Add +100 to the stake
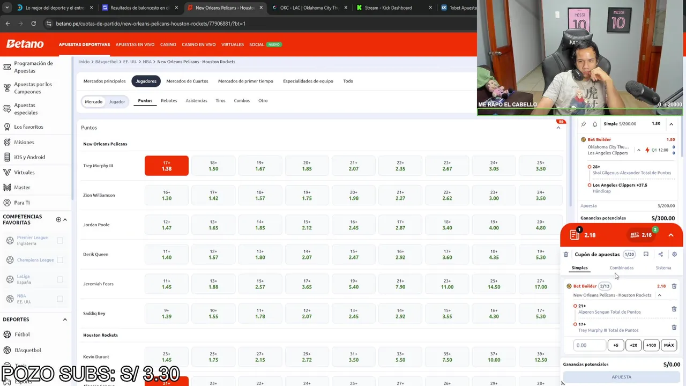 [651, 345]
